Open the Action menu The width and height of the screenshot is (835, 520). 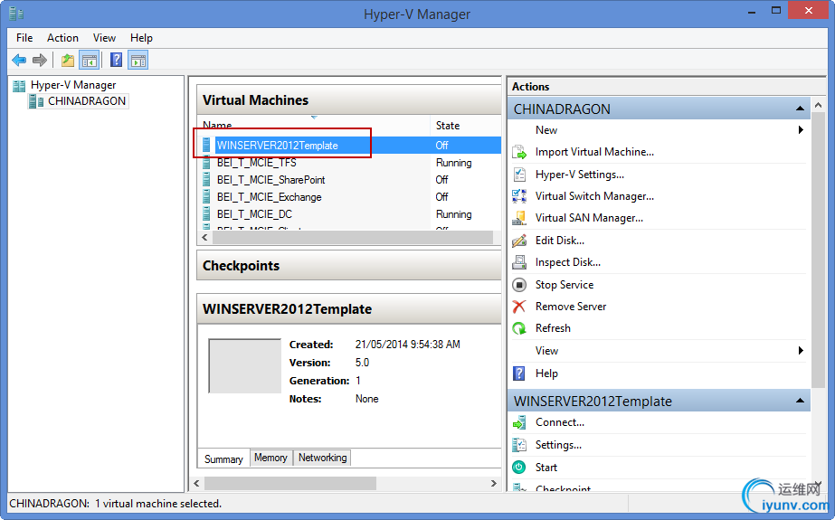pos(62,38)
